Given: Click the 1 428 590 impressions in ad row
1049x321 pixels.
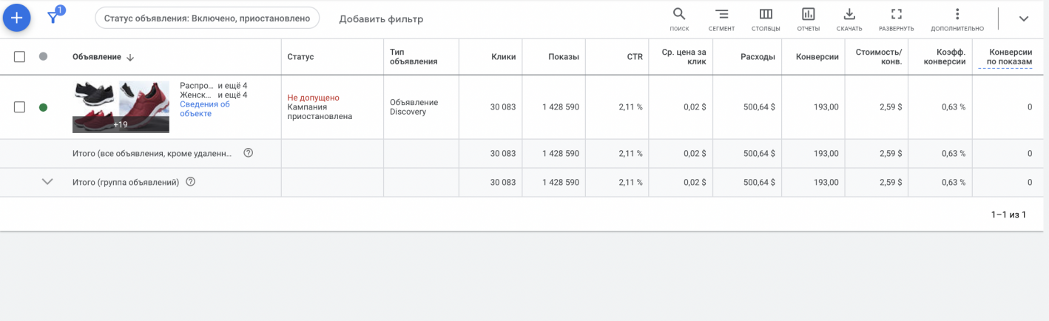Looking at the screenshot, I should (x=561, y=107).
